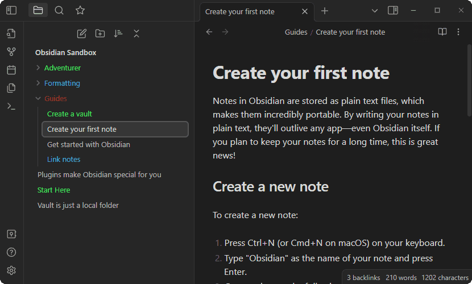Click the note title in the breadcrumb

point(350,32)
